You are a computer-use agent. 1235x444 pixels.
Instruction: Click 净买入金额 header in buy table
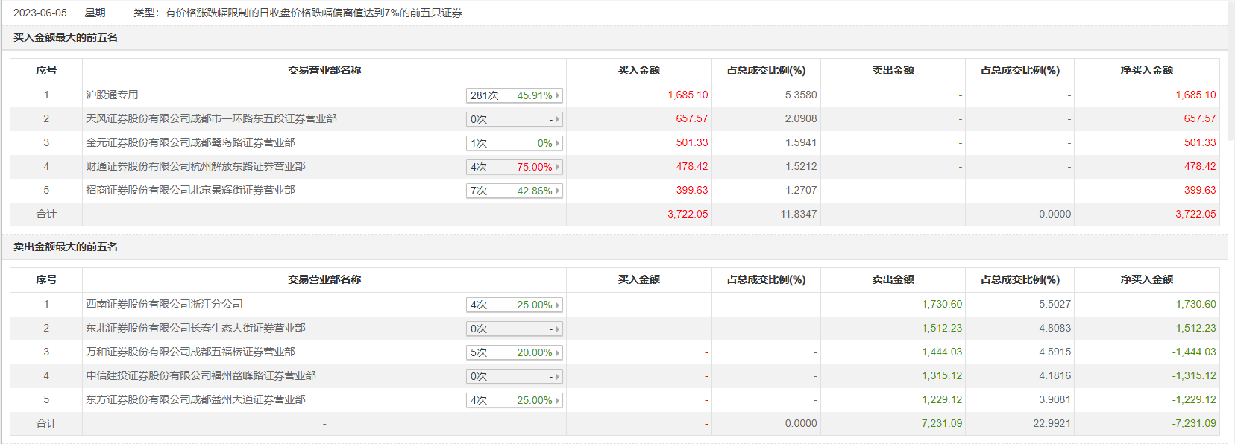(1146, 70)
